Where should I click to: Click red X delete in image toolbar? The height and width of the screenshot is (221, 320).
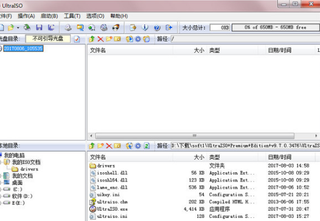click(x=100, y=39)
